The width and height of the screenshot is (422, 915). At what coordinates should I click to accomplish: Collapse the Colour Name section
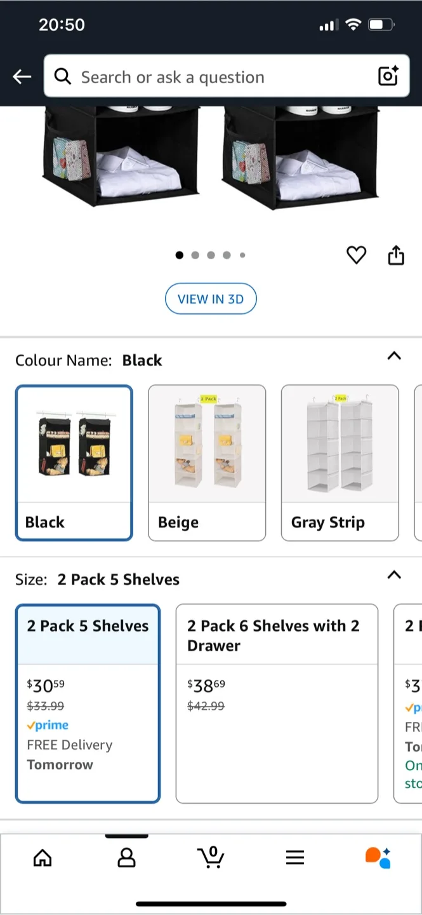click(x=394, y=356)
